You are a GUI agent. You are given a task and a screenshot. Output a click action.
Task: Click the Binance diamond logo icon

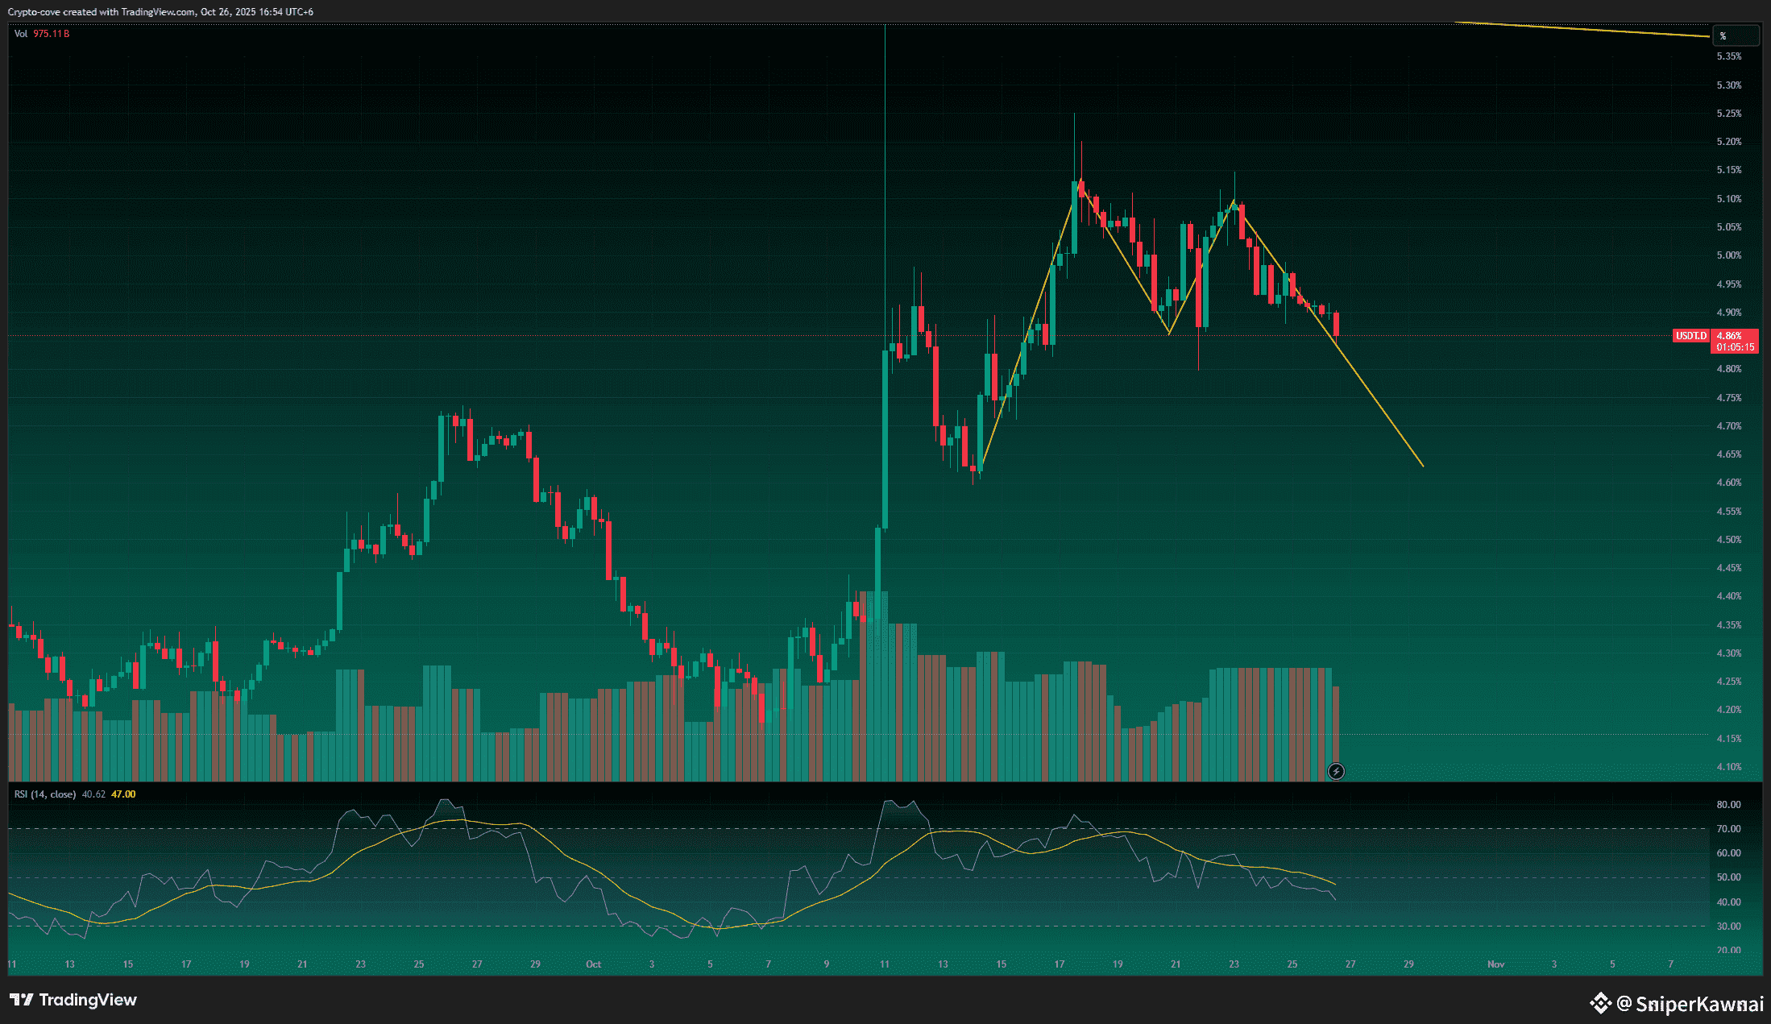click(1599, 1003)
